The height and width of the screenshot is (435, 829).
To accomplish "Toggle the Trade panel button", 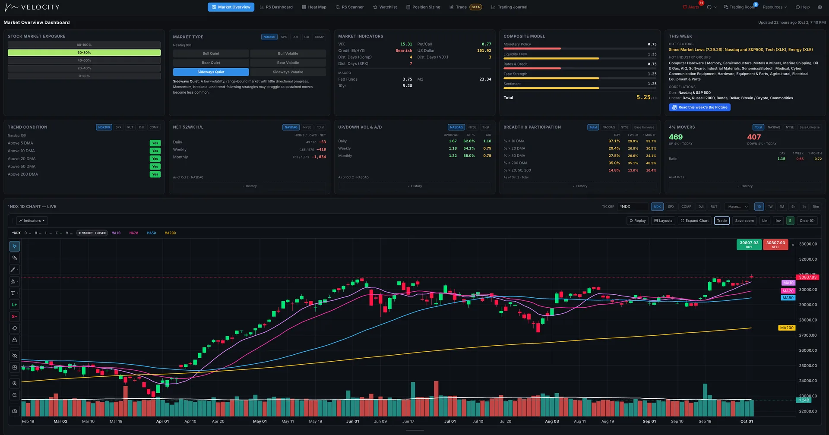I will pos(722,221).
